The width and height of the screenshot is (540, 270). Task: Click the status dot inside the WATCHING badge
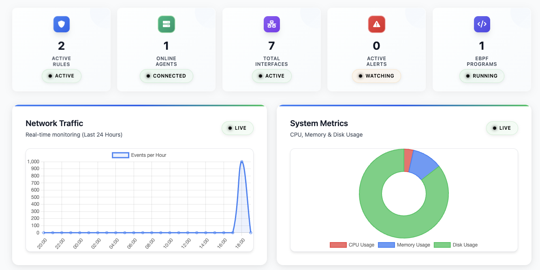tap(361, 76)
